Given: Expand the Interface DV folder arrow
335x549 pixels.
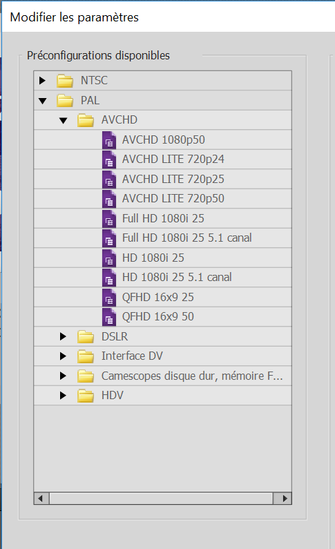Looking at the screenshot, I should pos(63,356).
